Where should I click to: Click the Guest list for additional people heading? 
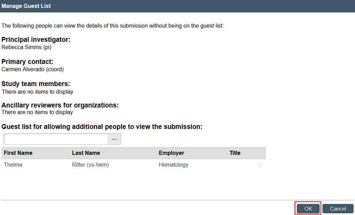102,127
